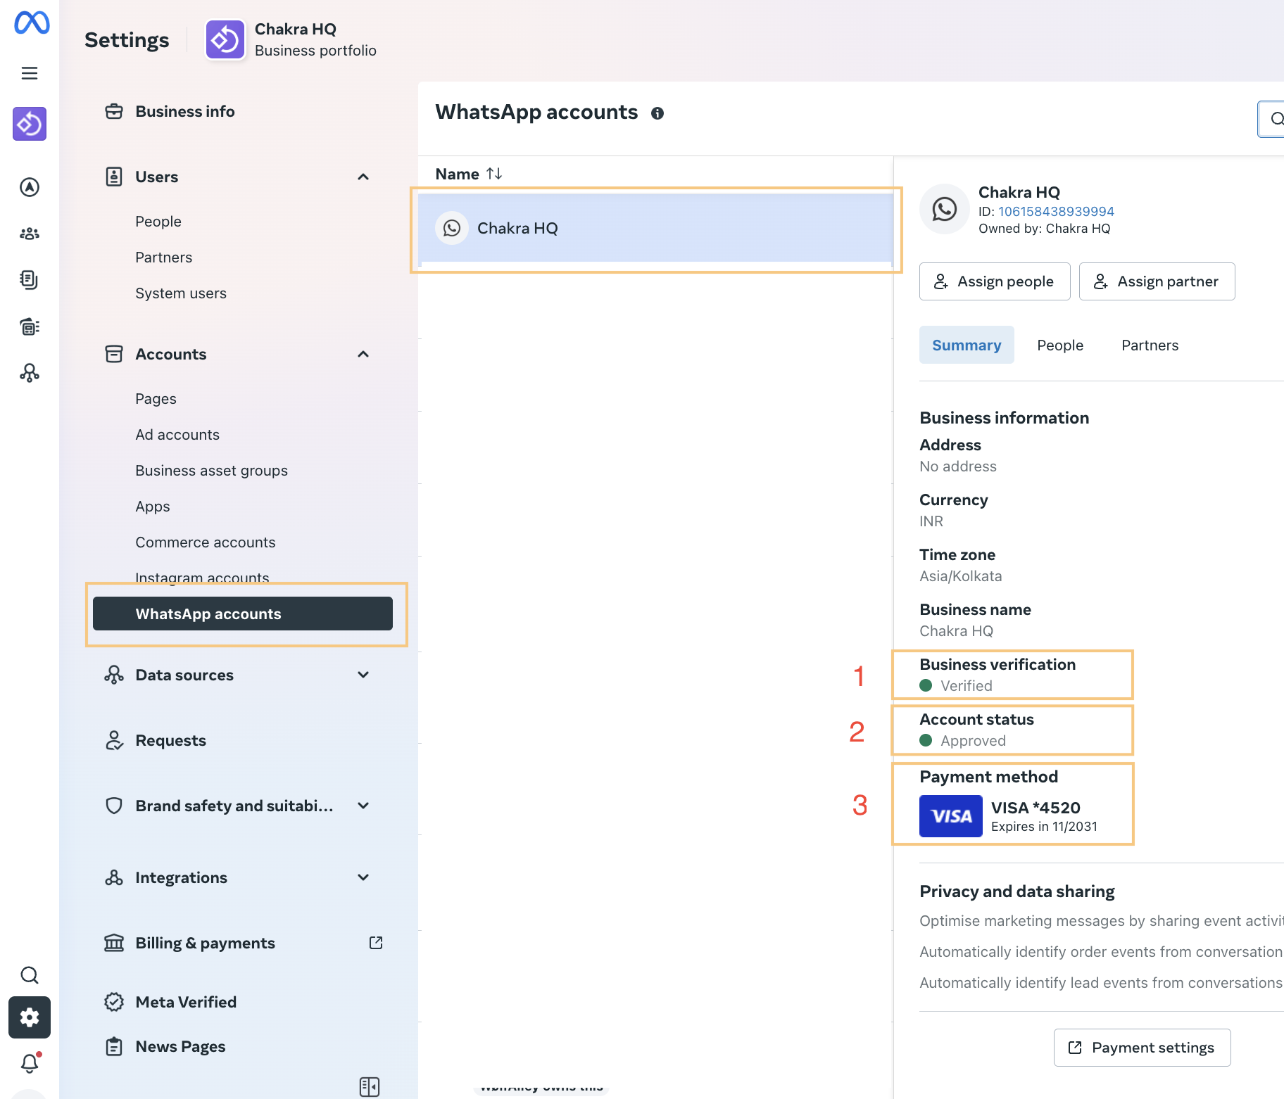Click the account ID 106158438939994 link
The height and width of the screenshot is (1099, 1284).
1056,211
